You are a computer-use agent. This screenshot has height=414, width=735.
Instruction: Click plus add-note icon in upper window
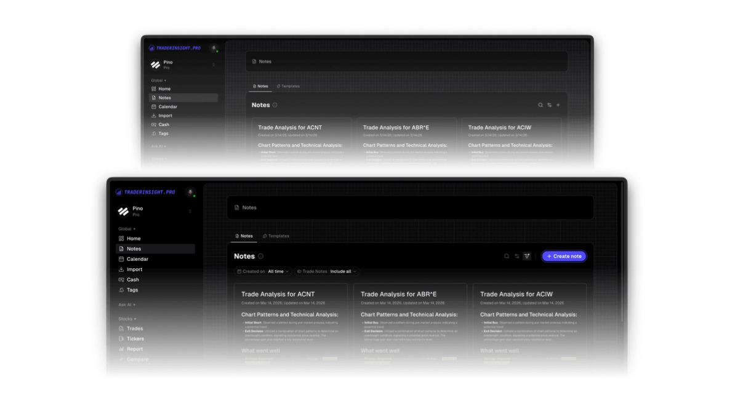pyautogui.click(x=558, y=105)
